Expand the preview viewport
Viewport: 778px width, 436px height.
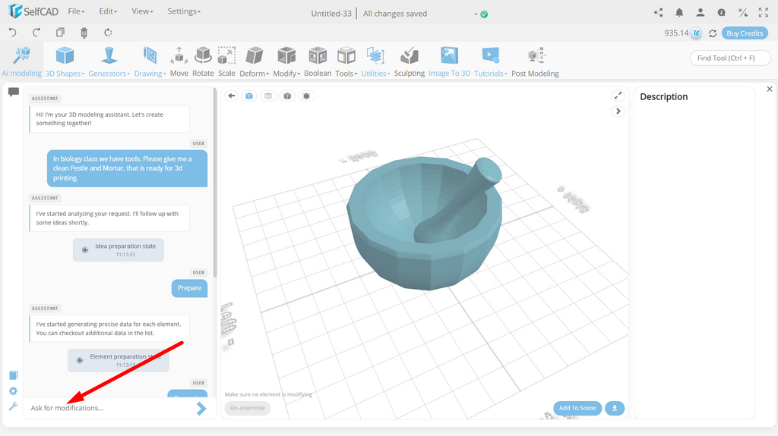pyautogui.click(x=618, y=96)
